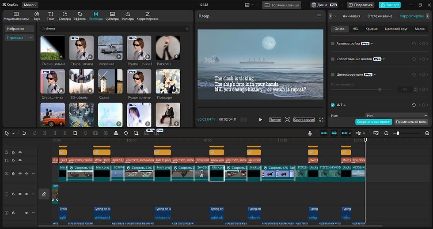This screenshot has width=433, height=229.
Task: Open Горячие клавиши shortcuts
Action: pyautogui.click(x=282, y=5)
